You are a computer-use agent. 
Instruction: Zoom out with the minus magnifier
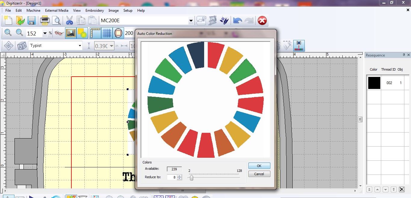19,33
